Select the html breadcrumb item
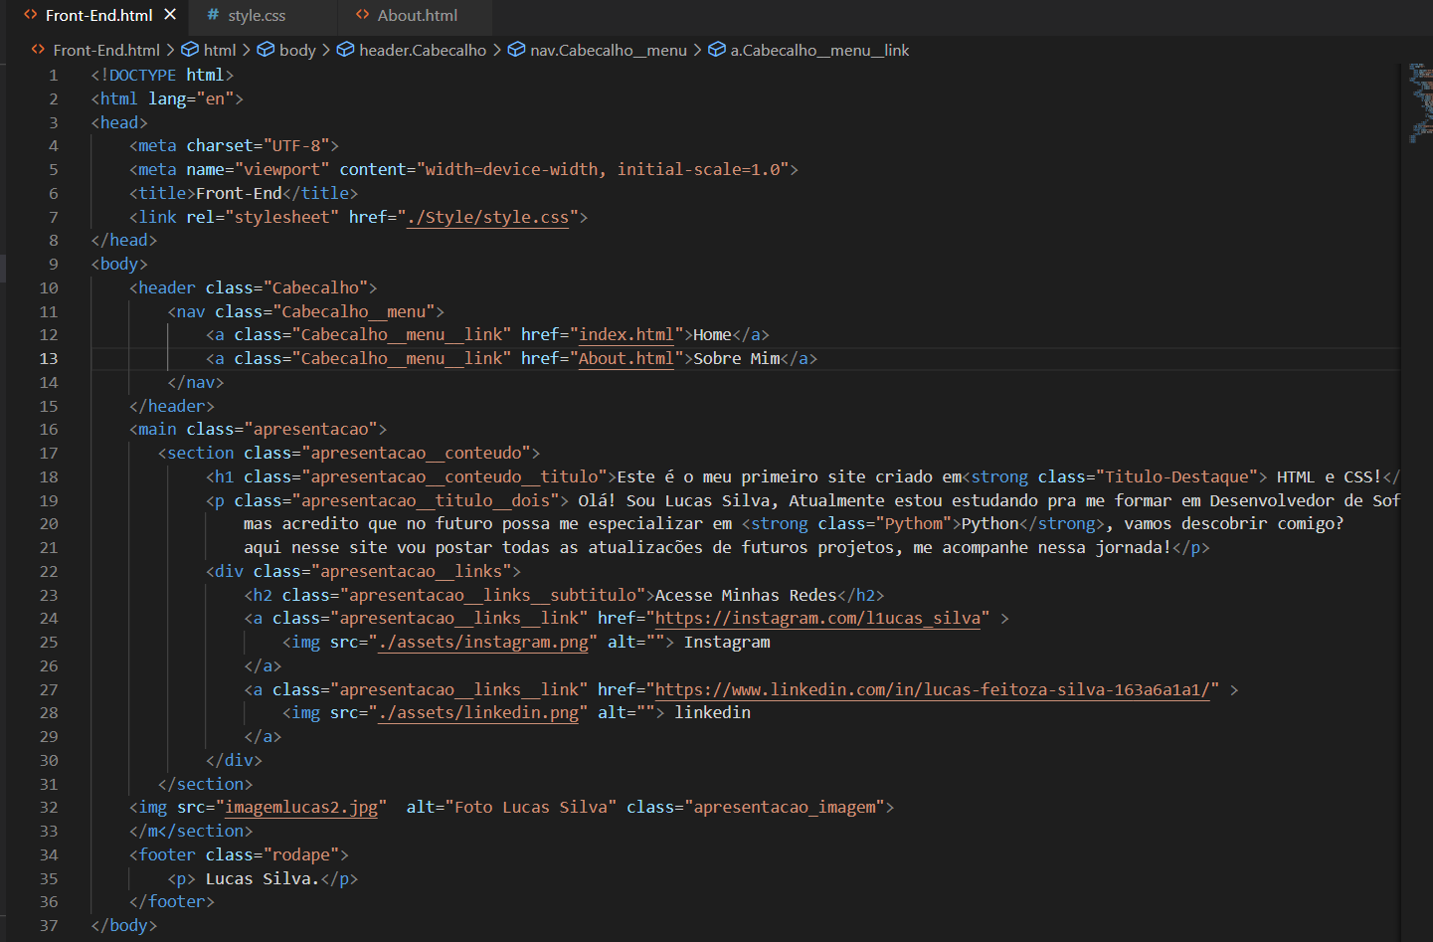 220,50
